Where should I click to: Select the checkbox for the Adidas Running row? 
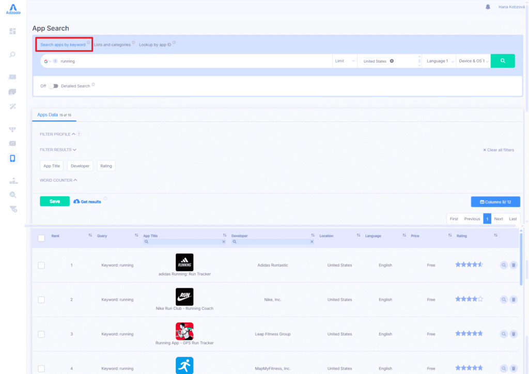[x=41, y=265]
